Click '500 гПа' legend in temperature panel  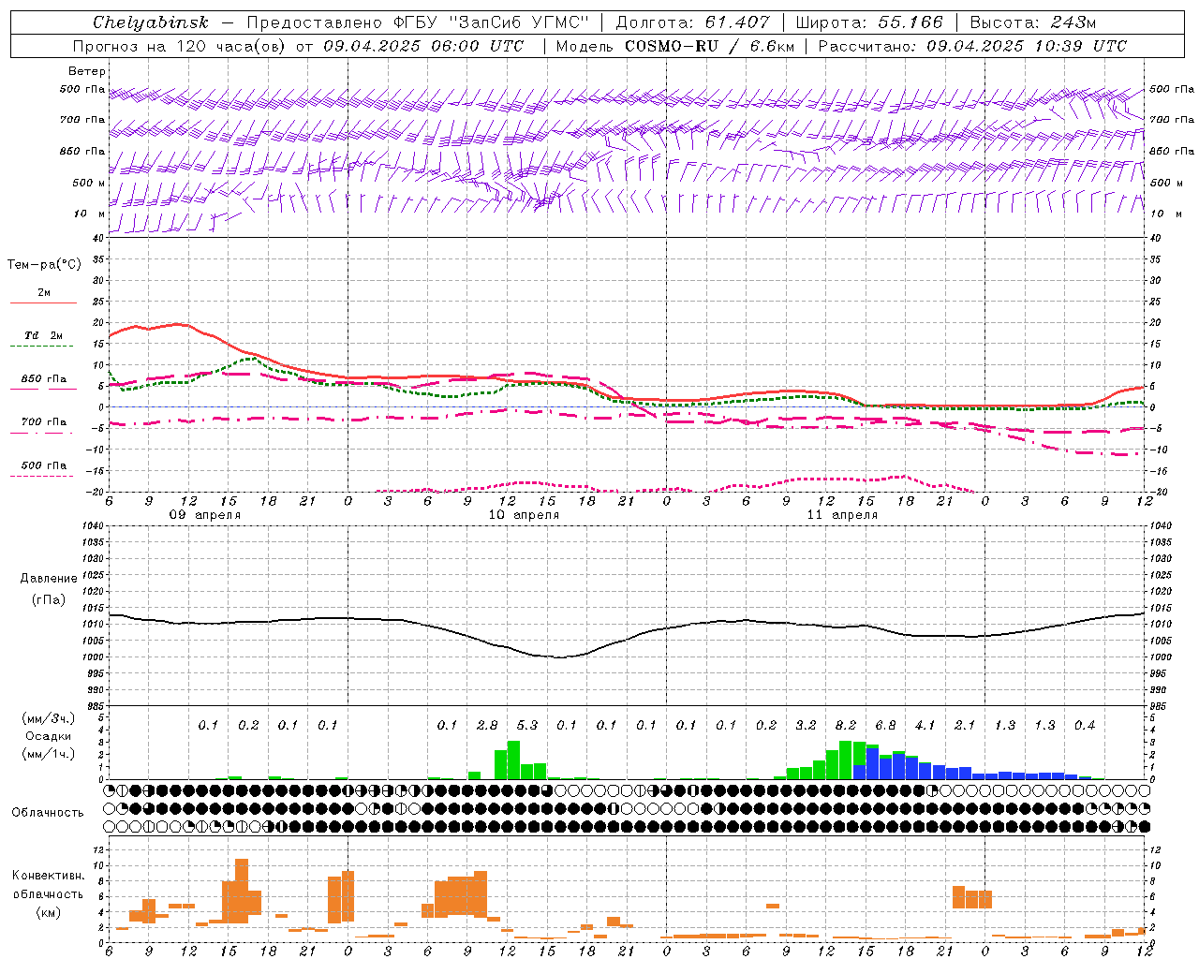tap(43, 465)
